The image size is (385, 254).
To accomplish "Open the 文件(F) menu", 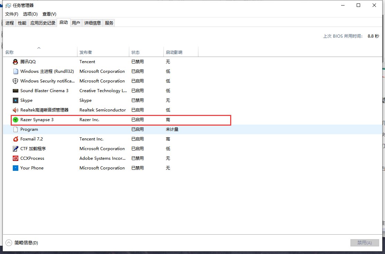I will 12,14.
